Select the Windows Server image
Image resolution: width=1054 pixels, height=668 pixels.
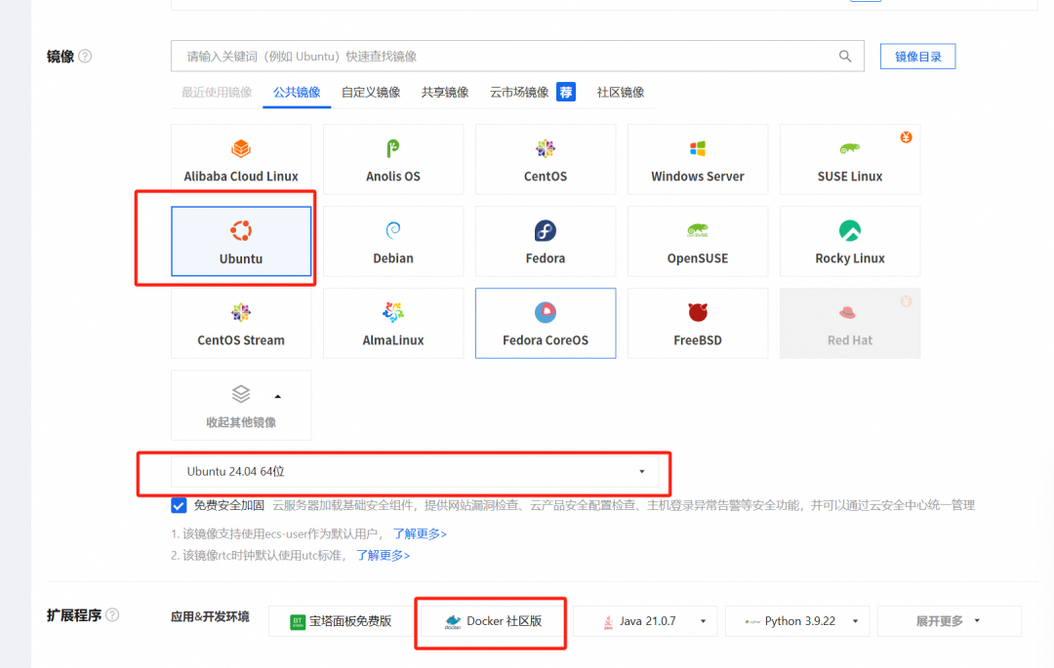(x=698, y=160)
